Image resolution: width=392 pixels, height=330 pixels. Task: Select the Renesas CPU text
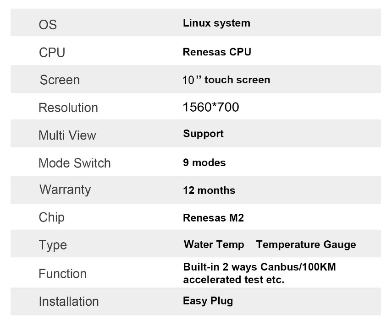tap(217, 52)
